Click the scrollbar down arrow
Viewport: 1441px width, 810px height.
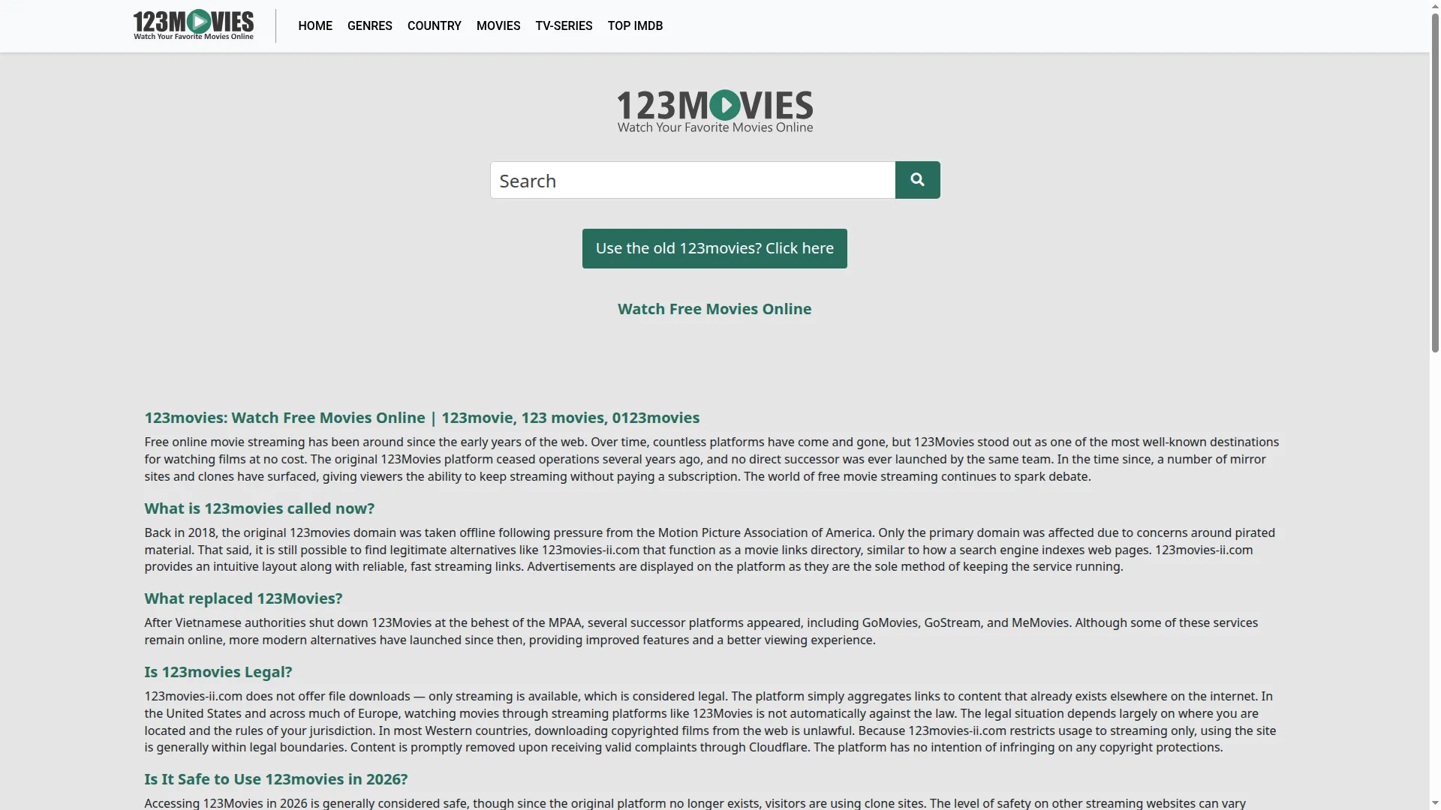tap(1435, 803)
